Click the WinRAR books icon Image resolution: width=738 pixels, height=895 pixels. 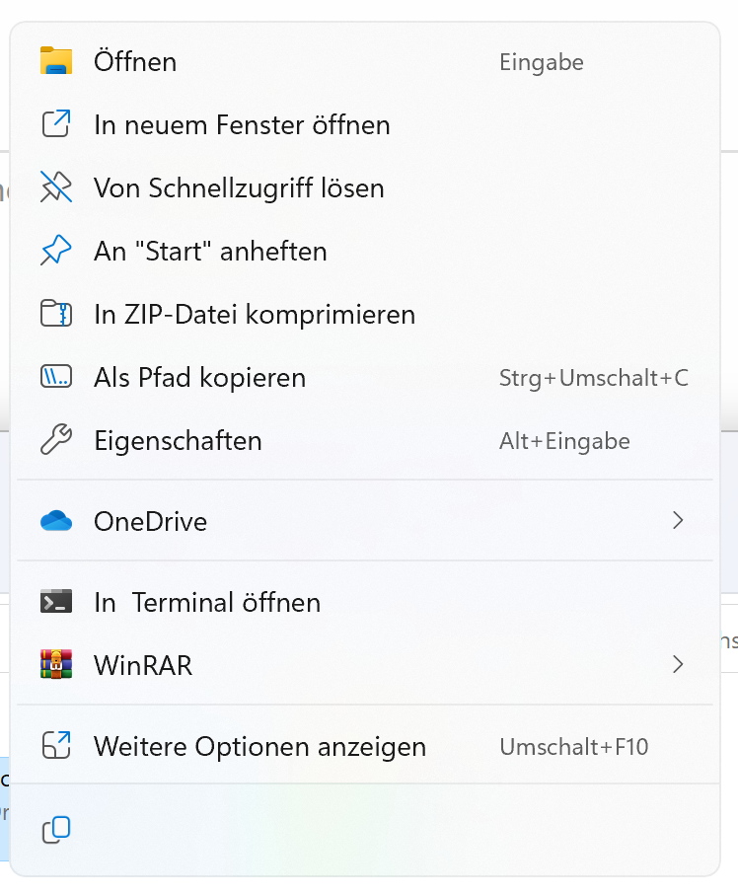coord(56,665)
